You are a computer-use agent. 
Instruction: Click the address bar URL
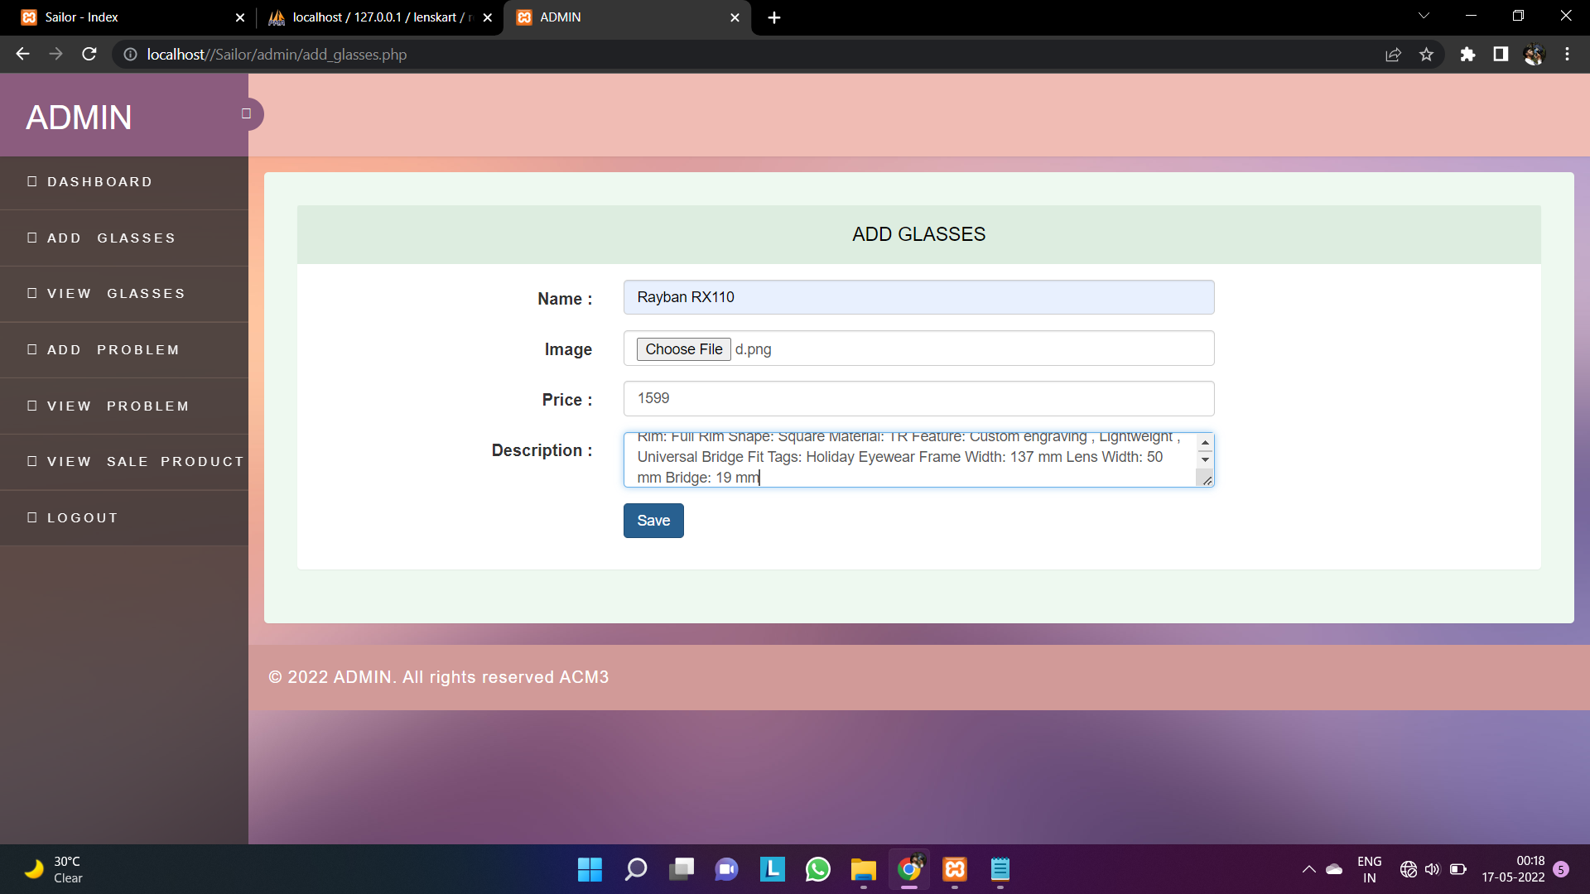click(277, 55)
